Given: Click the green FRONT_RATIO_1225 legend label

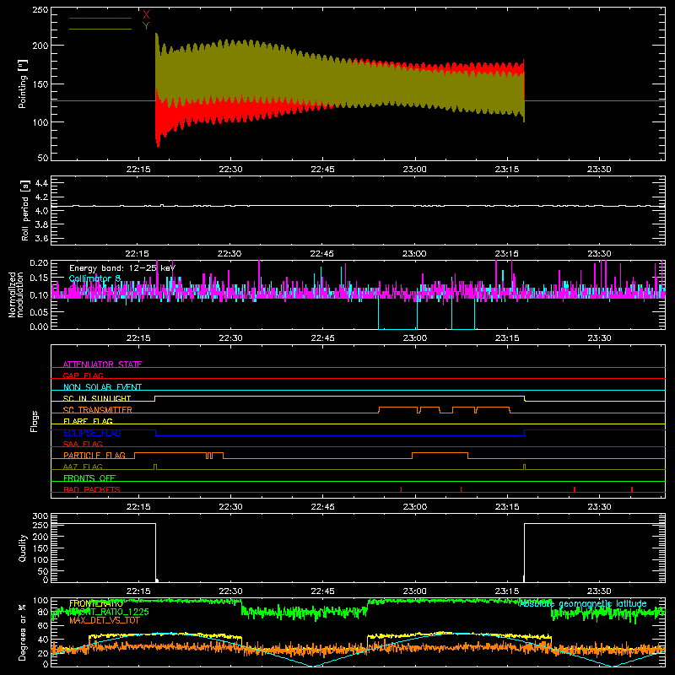Looking at the screenshot, I should (x=109, y=612).
